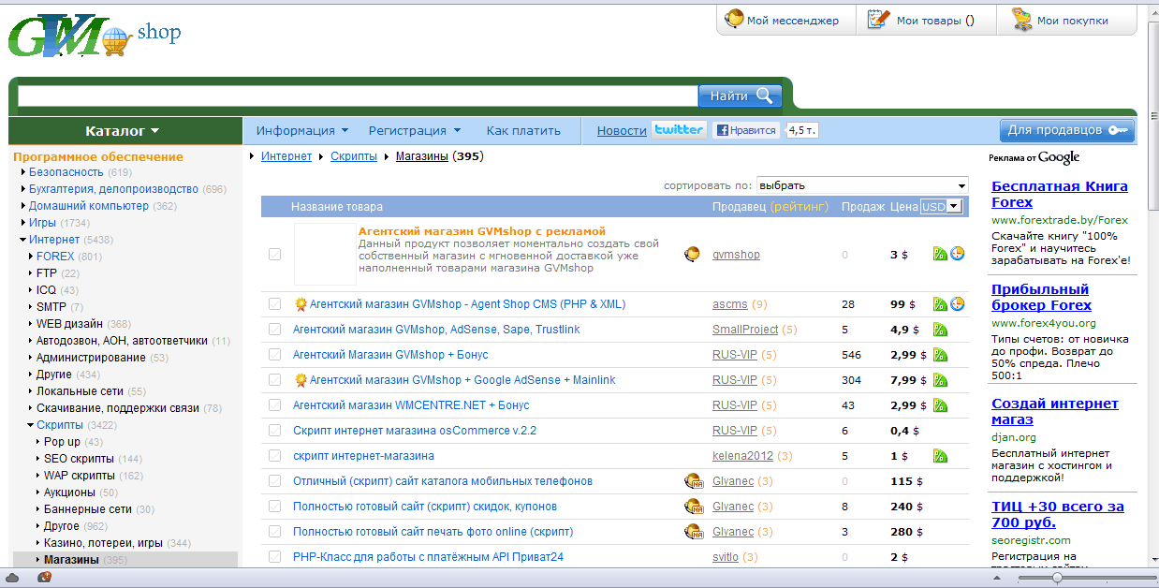
Task: Click discount icon in kelena2012 row
Action: 940,455
